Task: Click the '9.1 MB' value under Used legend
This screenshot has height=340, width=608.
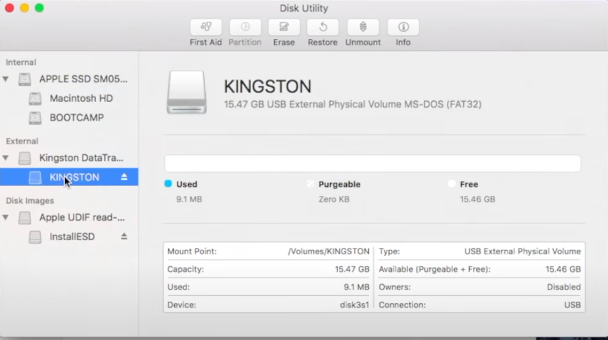Action: [189, 199]
